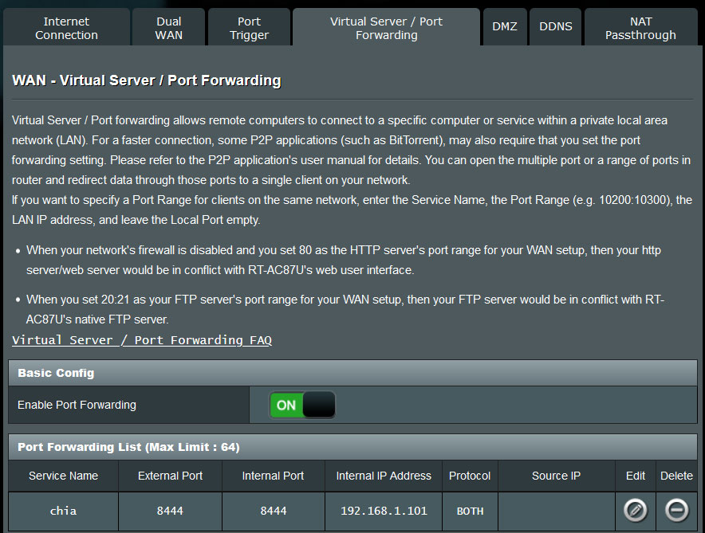Screen dimensions: 705x533
Task: Click the Enable Port Forwarding label
Action: point(77,405)
